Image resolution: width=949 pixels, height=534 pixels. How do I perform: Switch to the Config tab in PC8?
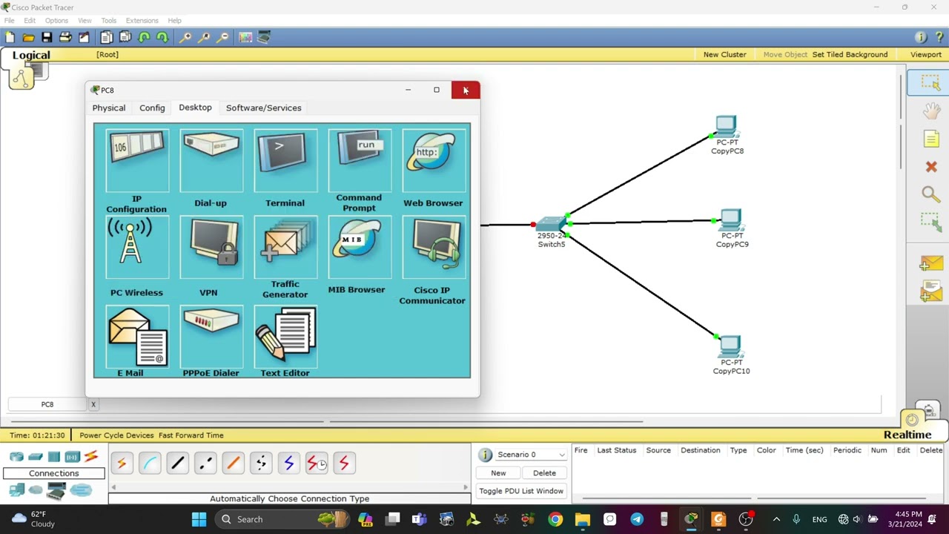[x=152, y=108]
